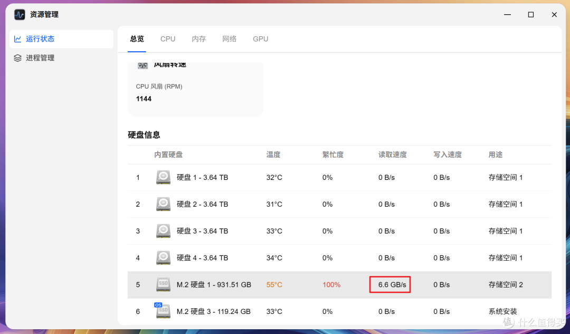This screenshot has width=570, height=334.
Task: Click the 6.6 GB/s read speed
Action: point(392,284)
